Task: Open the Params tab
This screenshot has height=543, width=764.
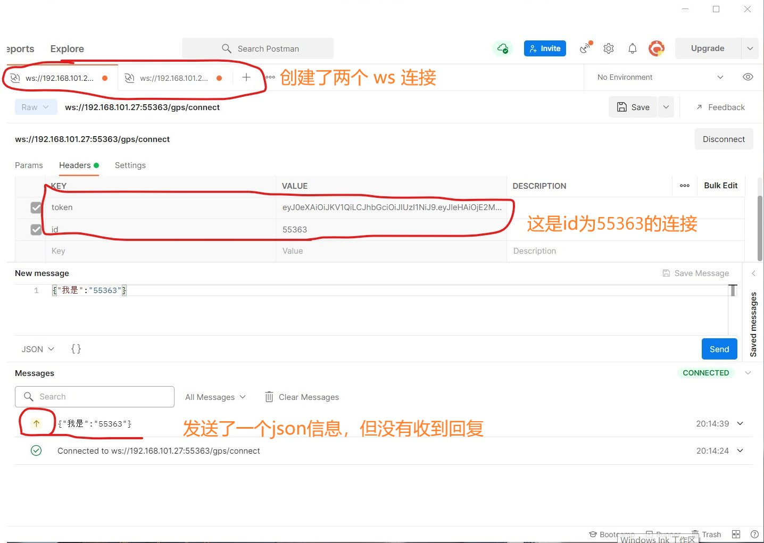Action: pos(29,165)
